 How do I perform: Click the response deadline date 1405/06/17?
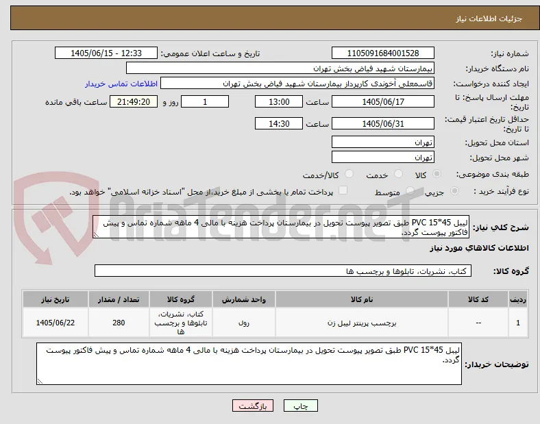(x=383, y=102)
